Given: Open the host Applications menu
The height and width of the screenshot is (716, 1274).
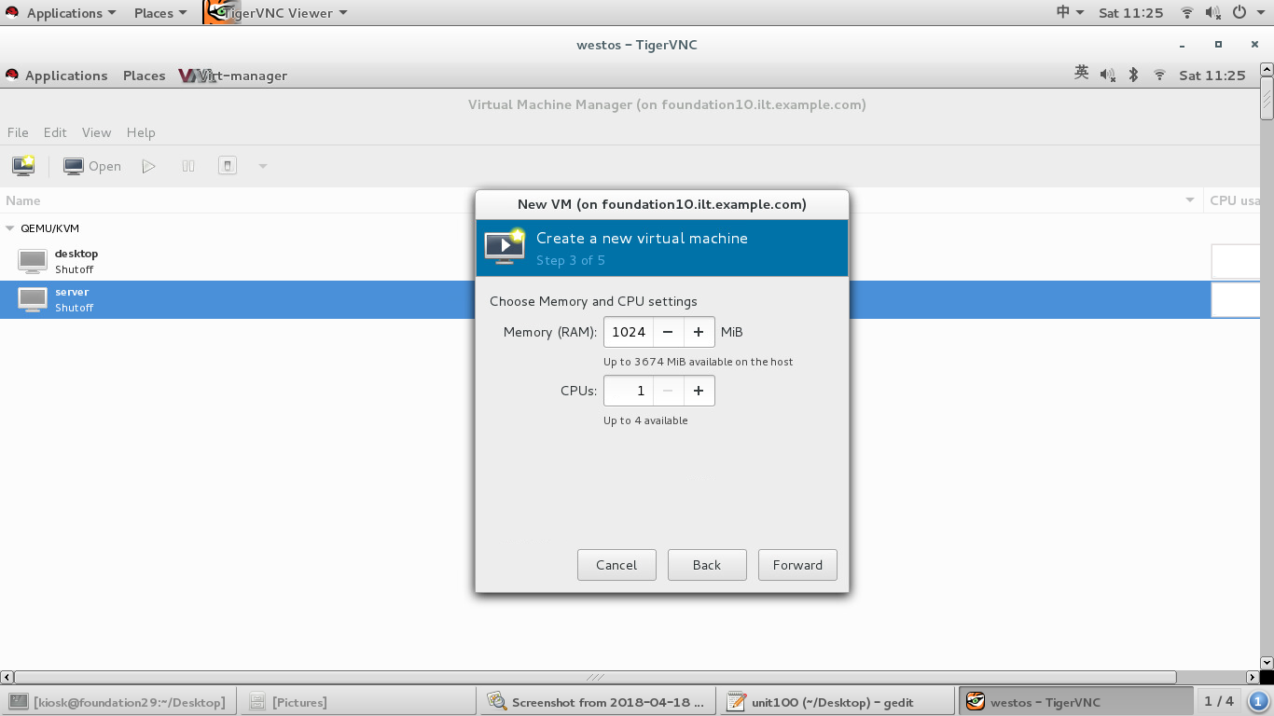Looking at the screenshot, I should coord(61,13).
